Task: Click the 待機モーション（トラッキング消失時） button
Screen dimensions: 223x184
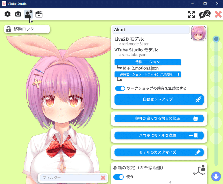Action: [147, 74]
